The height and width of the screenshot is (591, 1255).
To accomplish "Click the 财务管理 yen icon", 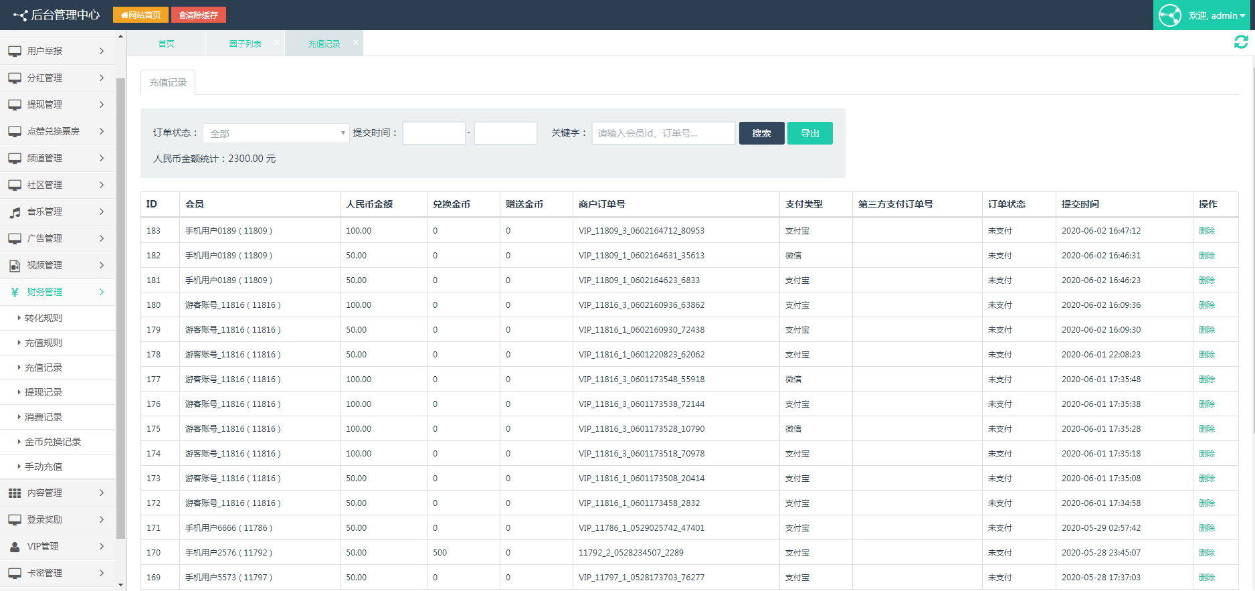I will click(x=15, y=292).
